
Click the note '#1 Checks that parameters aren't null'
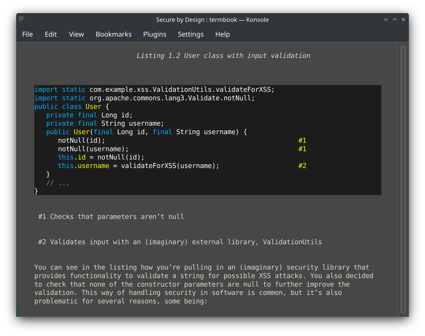(111, 217)
